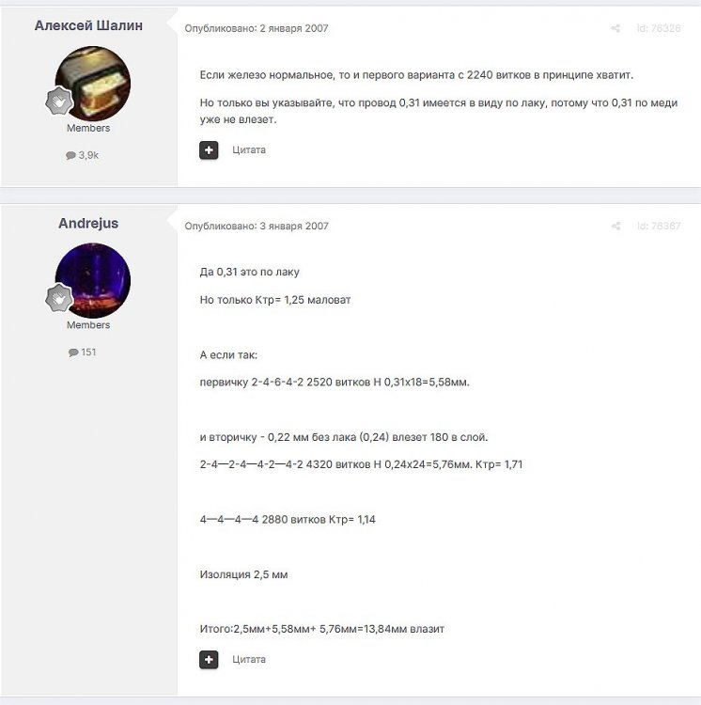Open Andrejus profile name link
Screen dimensions: 701x705
(88, 224)
